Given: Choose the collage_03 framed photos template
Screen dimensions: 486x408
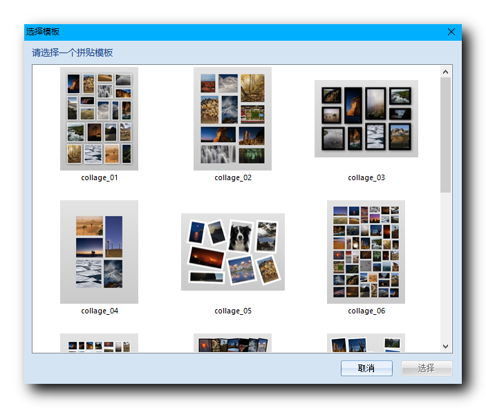Looking at the screenshot, I should pos(366,119).
